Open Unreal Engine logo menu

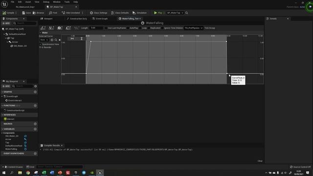click(x=4, y=4)
